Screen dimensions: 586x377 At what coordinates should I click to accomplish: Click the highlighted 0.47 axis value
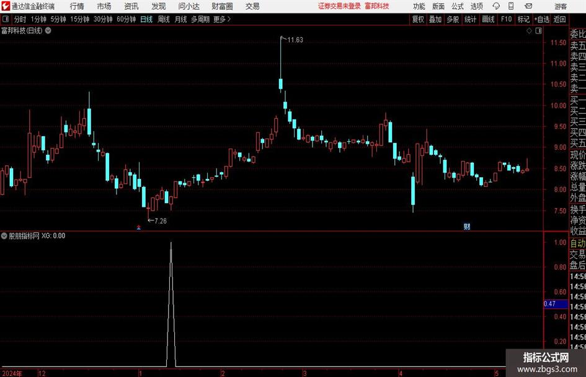tap(556, 304)
